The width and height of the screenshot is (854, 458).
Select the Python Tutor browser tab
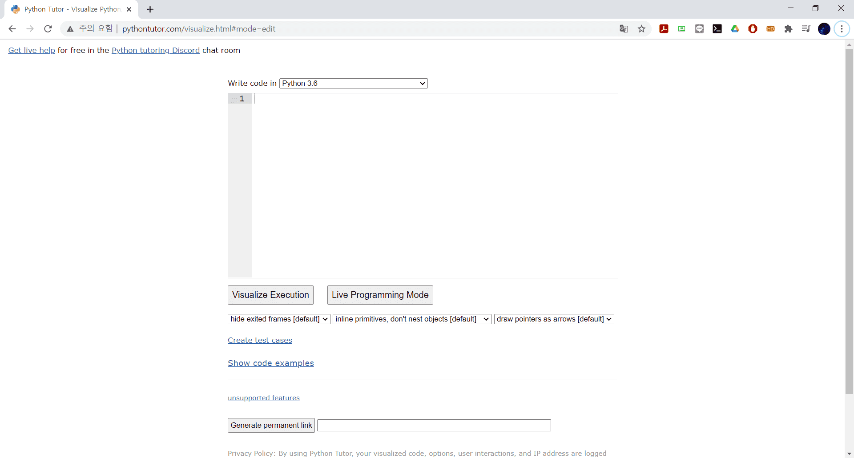coord(71,9)
